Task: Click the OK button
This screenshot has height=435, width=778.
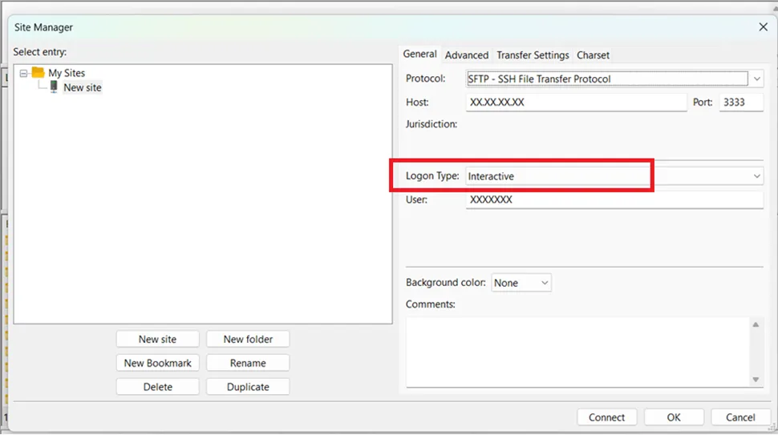Action: coord(674,417)
